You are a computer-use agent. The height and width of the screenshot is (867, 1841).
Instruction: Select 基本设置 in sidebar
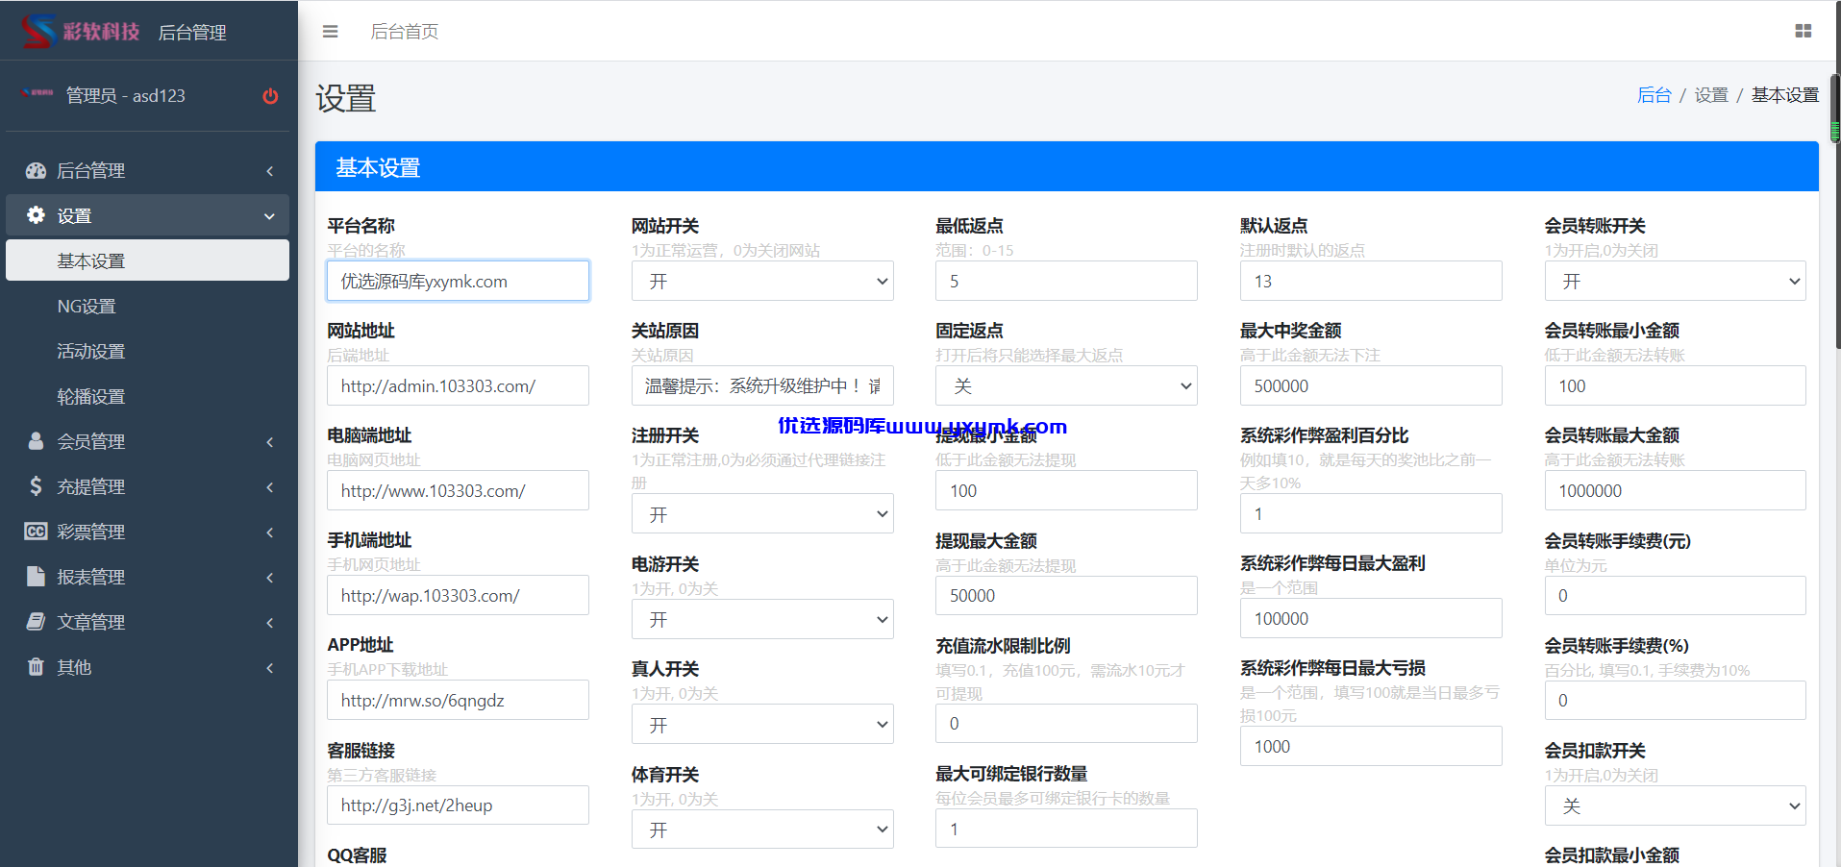[x=147, y=260]
